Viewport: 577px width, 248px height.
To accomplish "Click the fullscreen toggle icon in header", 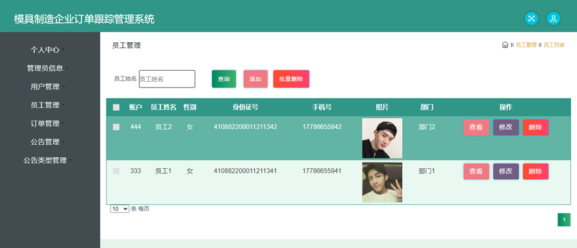I will 531,18.
